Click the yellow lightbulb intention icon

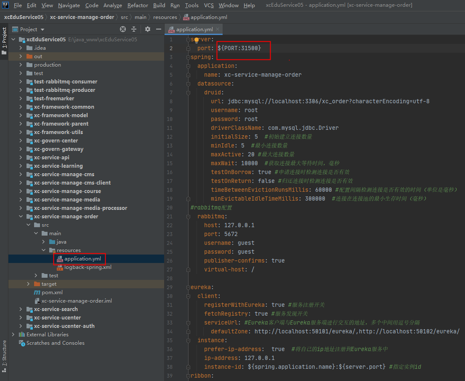197,40
